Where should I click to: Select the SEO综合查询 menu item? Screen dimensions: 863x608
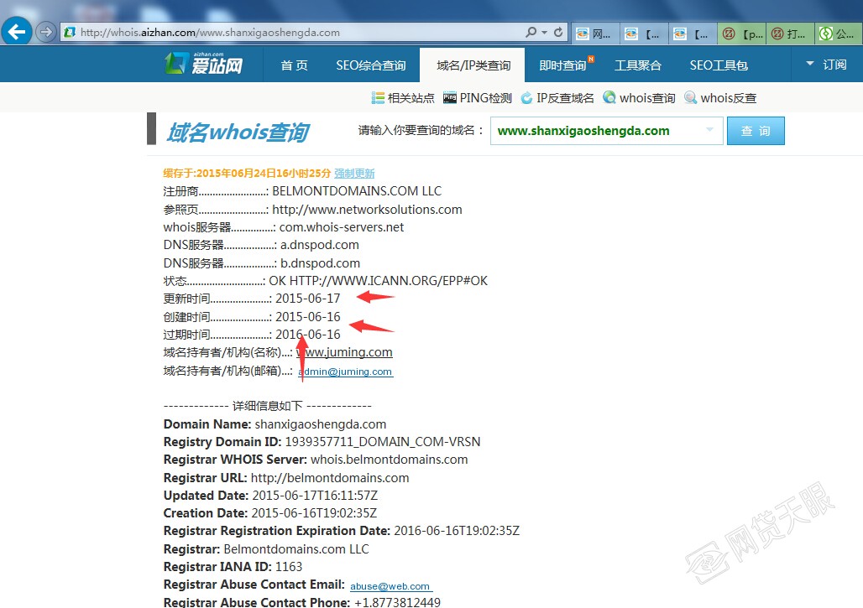pyautogui.click(x=370, y=65)
